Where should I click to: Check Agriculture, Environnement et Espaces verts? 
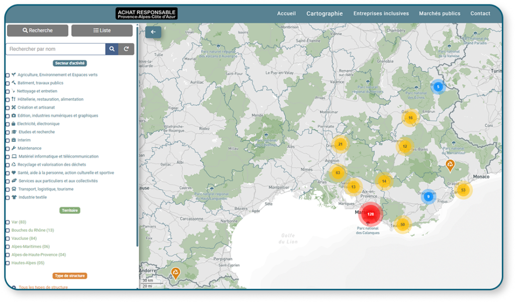pos(8,75)
